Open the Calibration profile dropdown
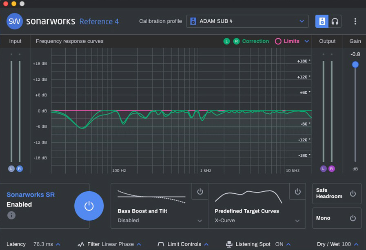The width and height of the screenshot is (366, 250). pos(247,21)
